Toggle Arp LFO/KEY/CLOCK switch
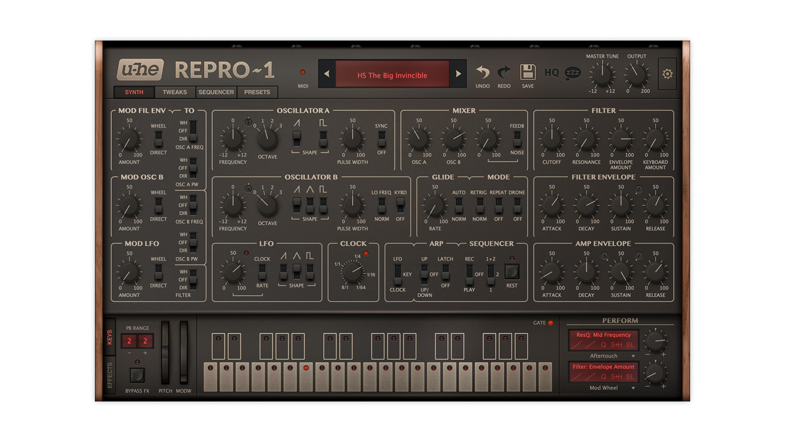 tap(397, 274)
